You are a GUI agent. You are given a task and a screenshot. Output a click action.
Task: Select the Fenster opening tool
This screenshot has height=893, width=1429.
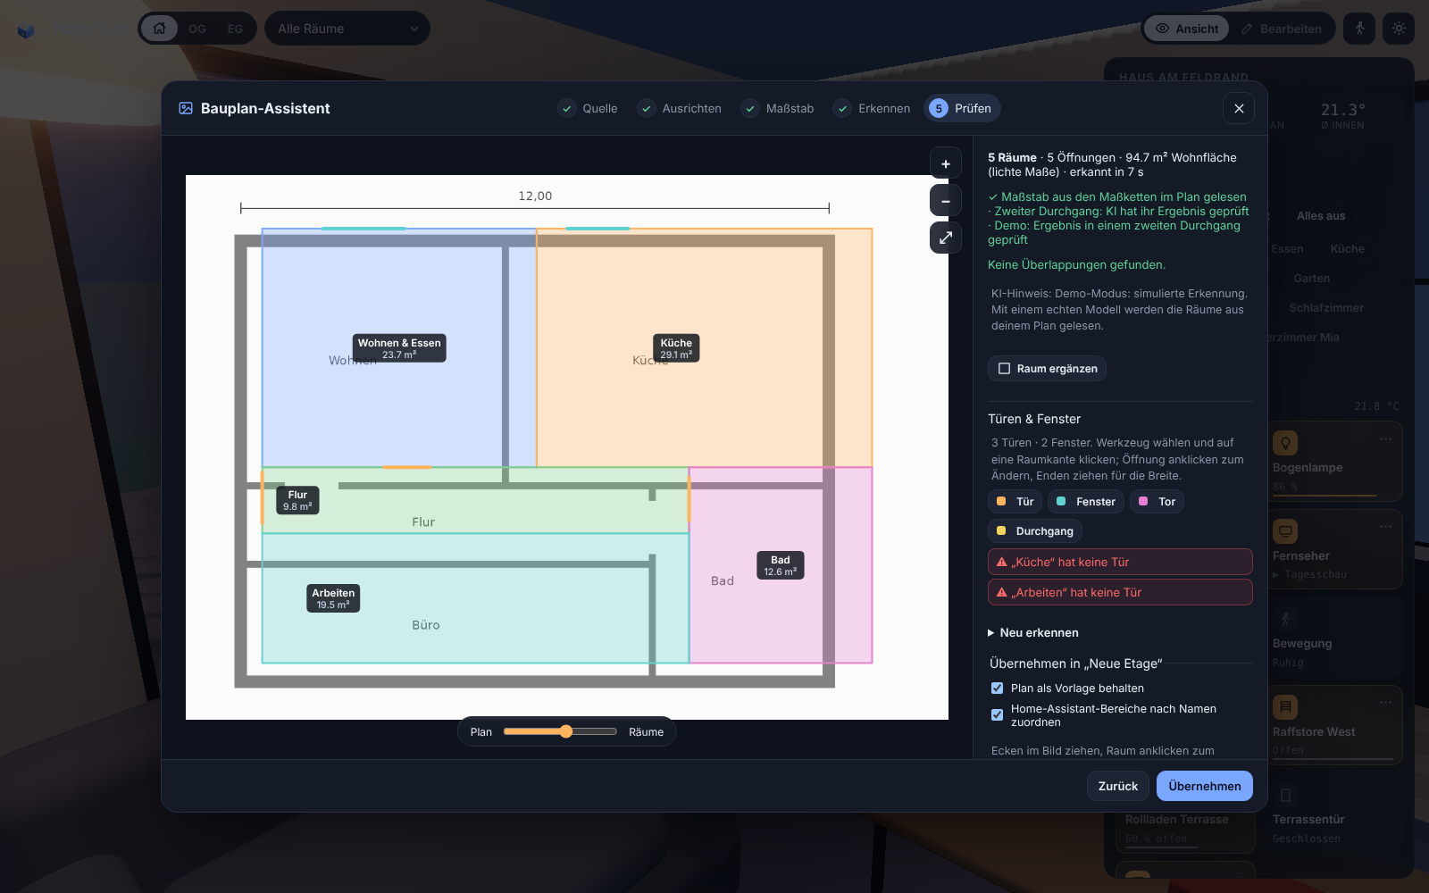pos(1086,502)
